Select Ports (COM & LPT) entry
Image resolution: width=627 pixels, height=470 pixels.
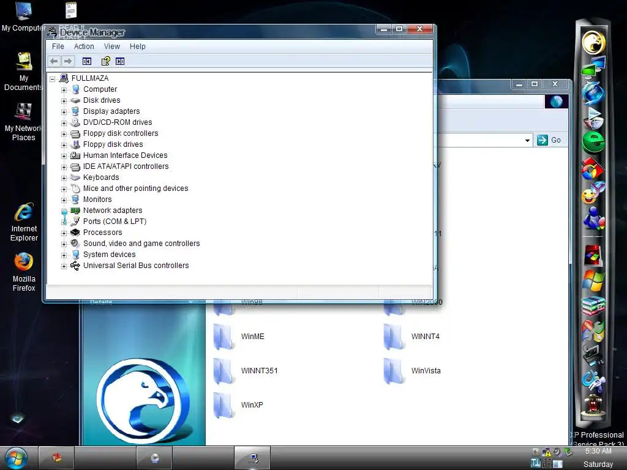point(115,222)
